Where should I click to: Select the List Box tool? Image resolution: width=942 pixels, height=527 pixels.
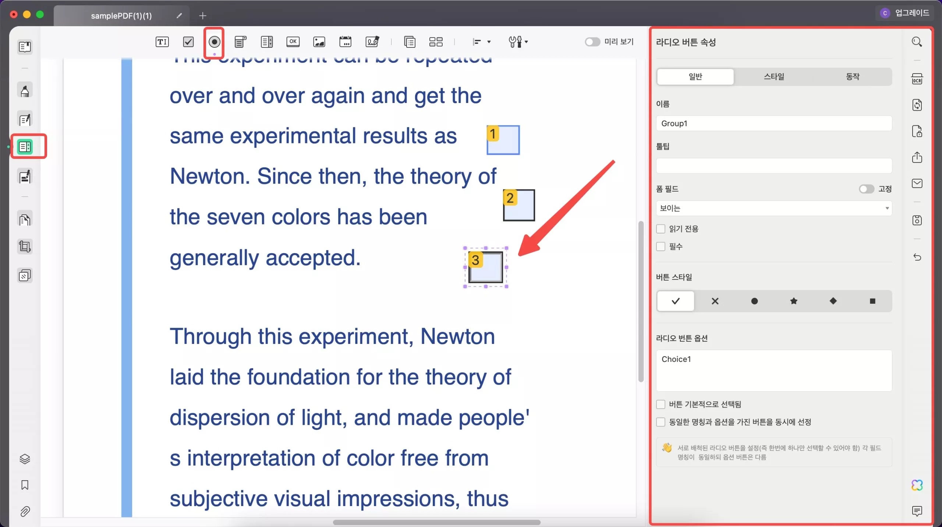267,42
